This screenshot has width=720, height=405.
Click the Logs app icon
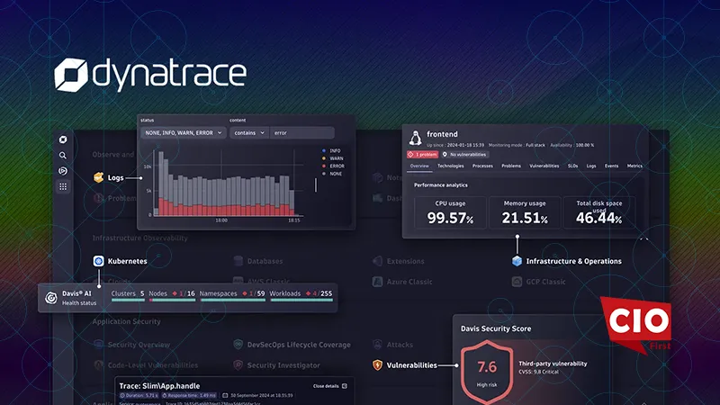(x=98, y=177)
